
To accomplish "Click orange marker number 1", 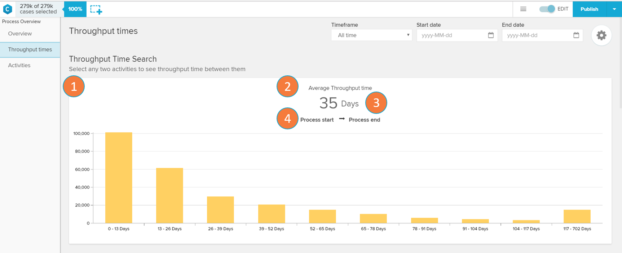I will pos(74,86).
